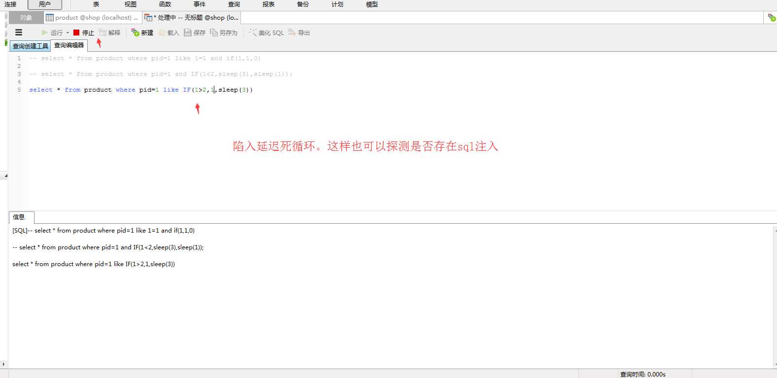Click the 用户 button in main toolbar
777x378 pixels.
coord(45,4)
